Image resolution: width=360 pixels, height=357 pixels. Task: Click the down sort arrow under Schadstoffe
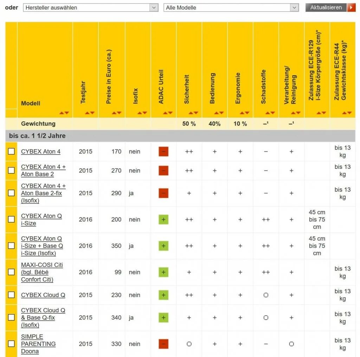pos(273,113)
